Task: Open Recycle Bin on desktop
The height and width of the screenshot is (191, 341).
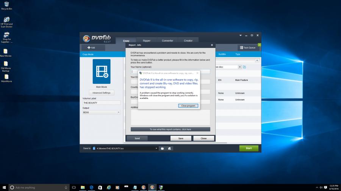Action: pyautogui.click(x=6, y=6)
